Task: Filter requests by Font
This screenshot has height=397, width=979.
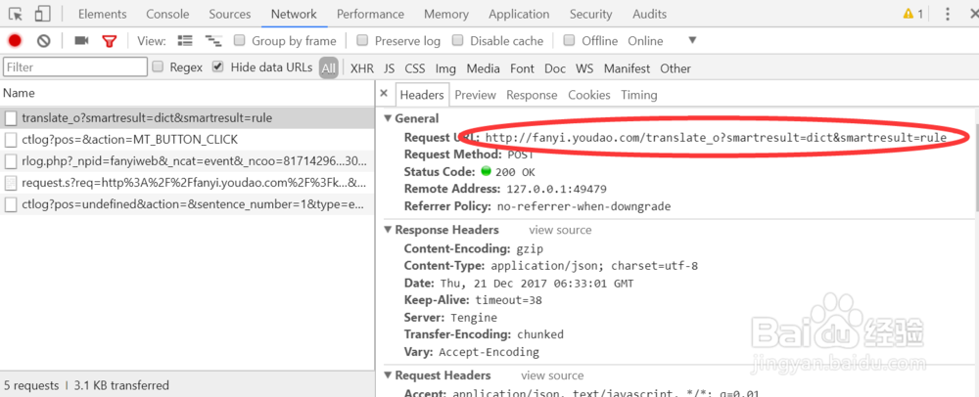Action: click(522, 67)
